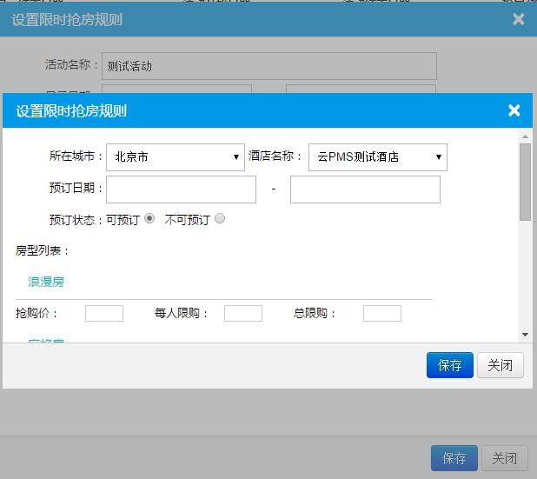Close the outer background dialog
Screen dimensions: 537x479
coord(519,18)
